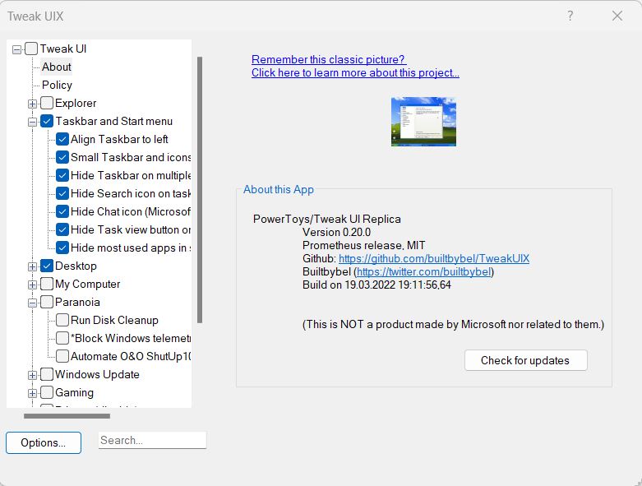Open the classic XP screenshot thumbnail
Viewport: 642px width, 486px height.
point(423,122)
